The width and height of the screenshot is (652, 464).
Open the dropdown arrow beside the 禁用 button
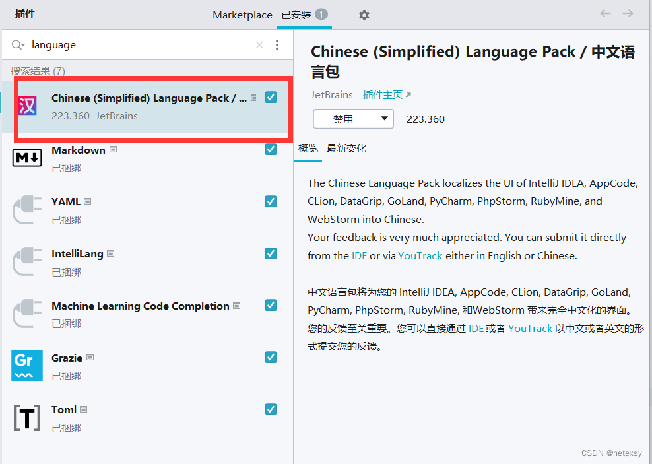click(385, 119)
